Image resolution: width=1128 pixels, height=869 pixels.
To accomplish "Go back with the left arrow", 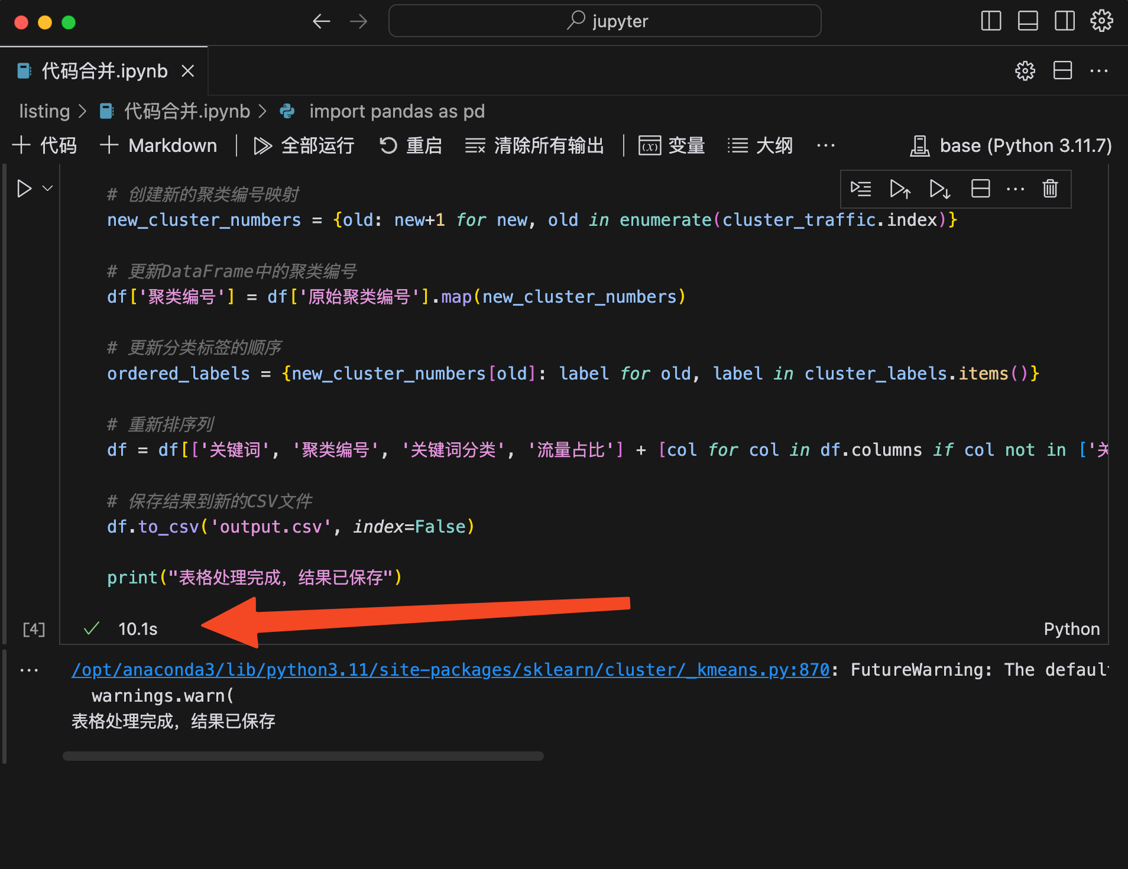I will coord(321,22).
